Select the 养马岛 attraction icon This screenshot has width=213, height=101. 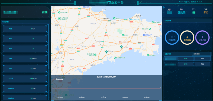point(114,18)
